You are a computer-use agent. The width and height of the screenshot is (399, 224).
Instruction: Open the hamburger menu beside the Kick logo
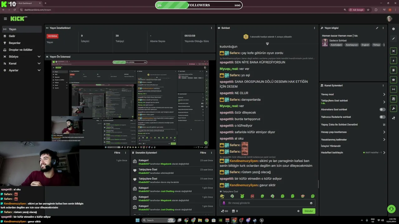(x=5, y=19)
